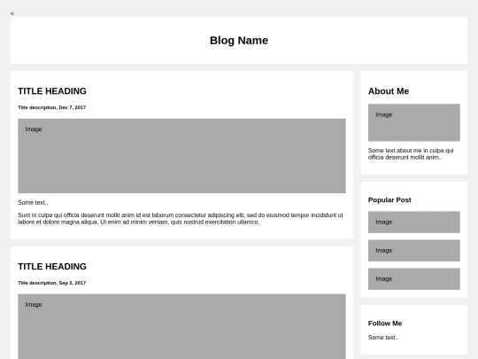Click the paragraph starting 'Sunt in culpa qui officia'
Viewport: 478px width, 359px height.
pyautogui.click(x=181, y=219)
